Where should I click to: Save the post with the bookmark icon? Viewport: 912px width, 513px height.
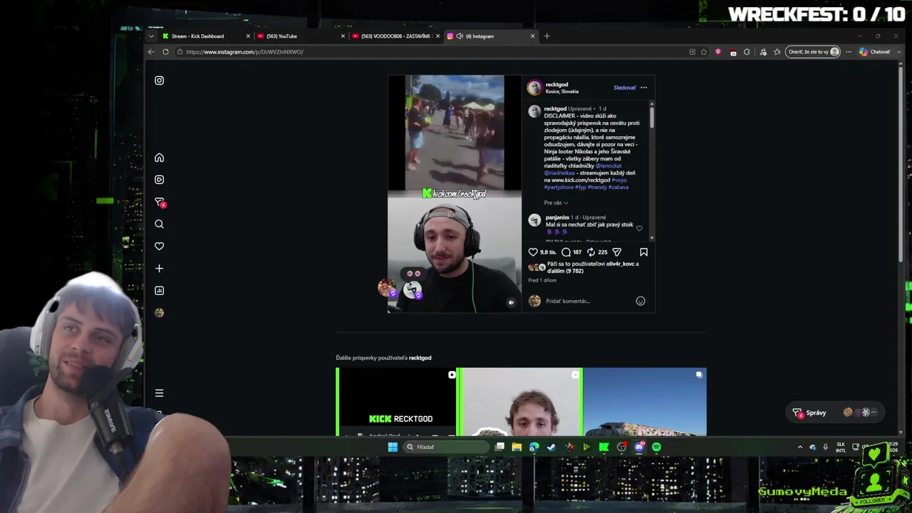(x=643, y=252)
